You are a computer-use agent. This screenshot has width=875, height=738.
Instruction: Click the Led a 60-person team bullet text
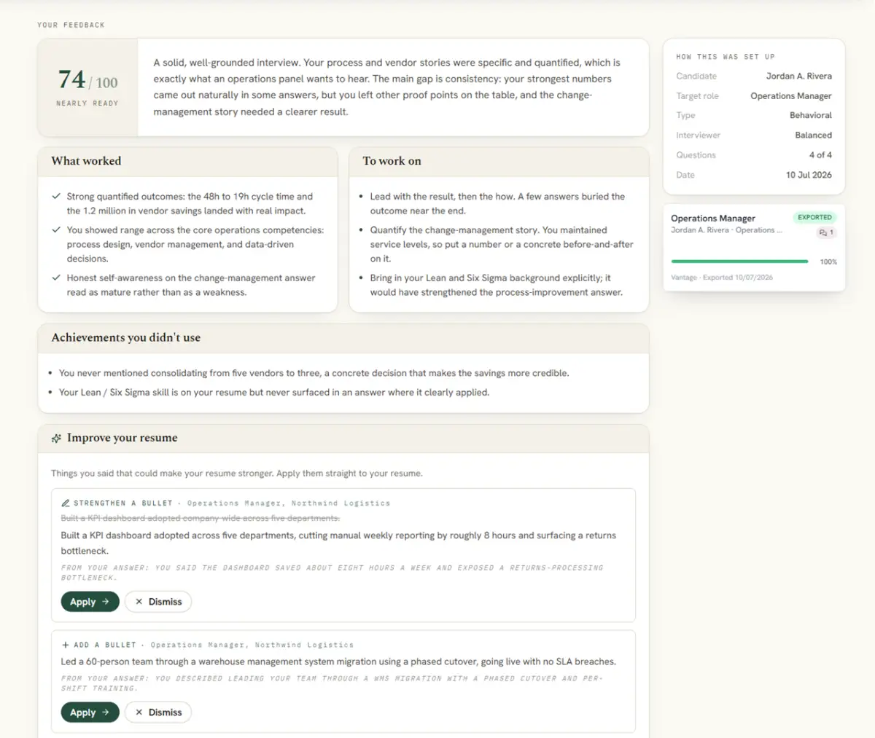338,662
